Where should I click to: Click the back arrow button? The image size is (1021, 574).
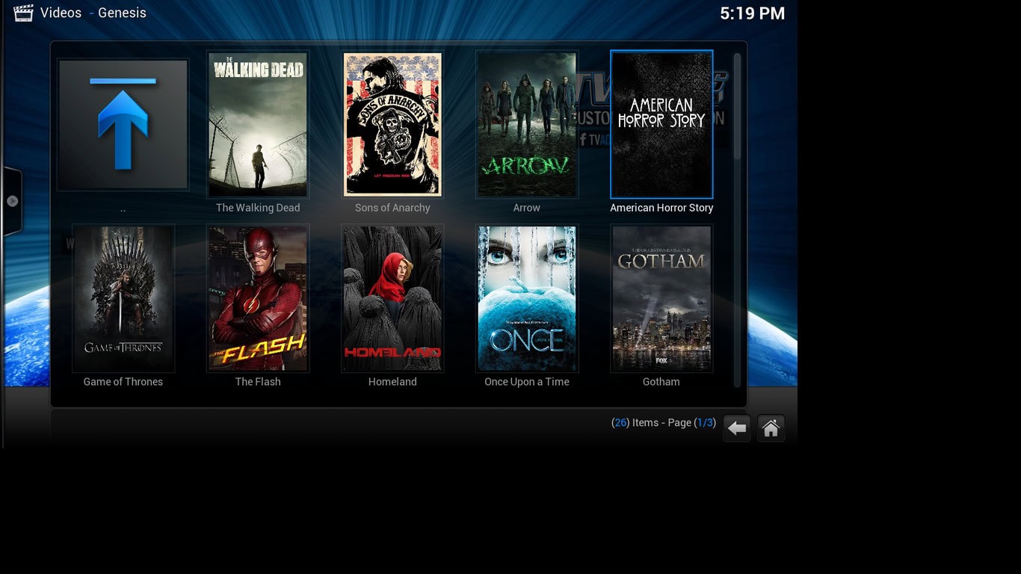tap(737, 428)
